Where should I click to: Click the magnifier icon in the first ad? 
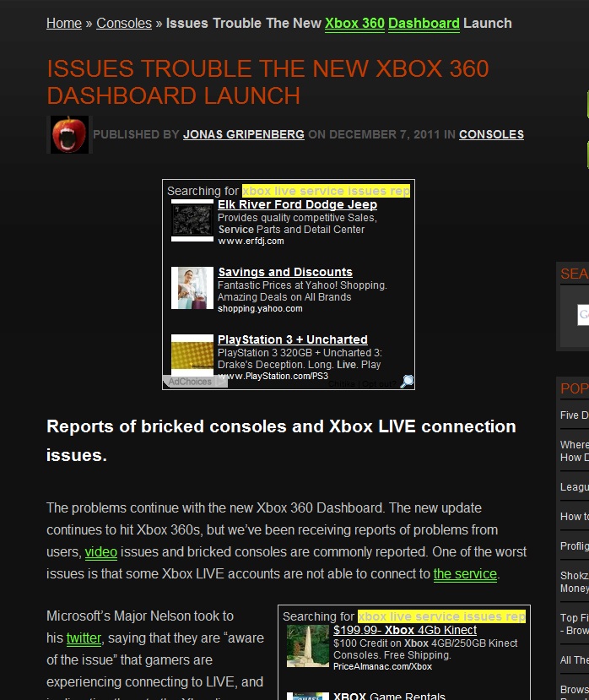click(x=407, y=382)
